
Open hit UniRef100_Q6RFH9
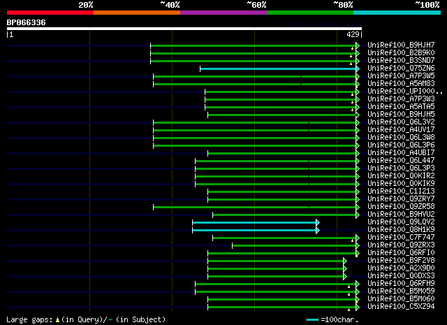coord(401,284)
